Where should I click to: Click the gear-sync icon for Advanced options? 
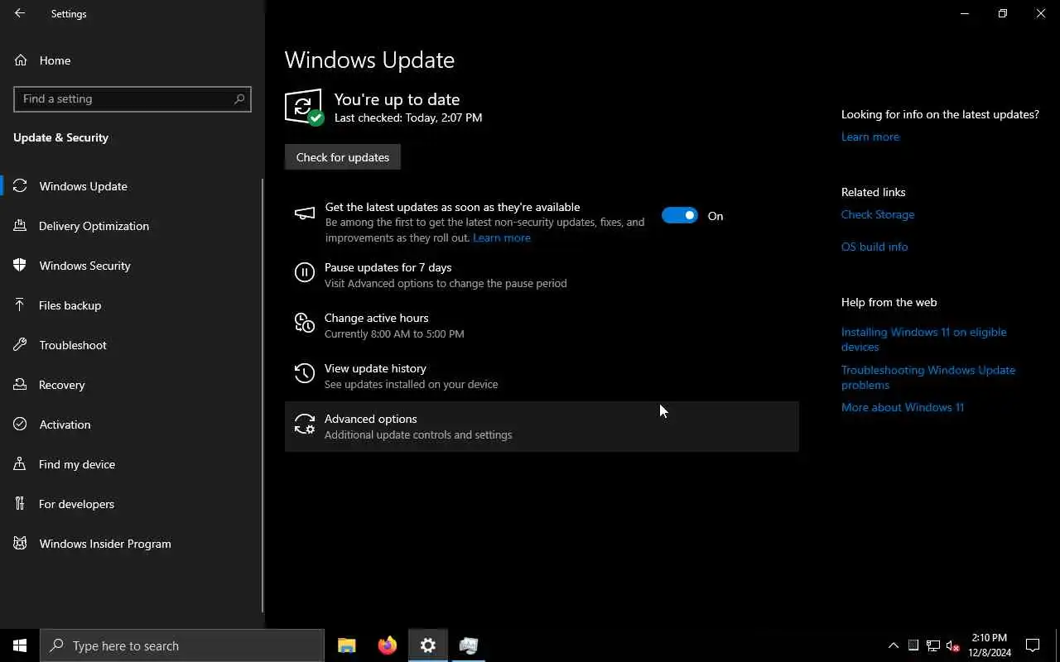click(305, 425)
